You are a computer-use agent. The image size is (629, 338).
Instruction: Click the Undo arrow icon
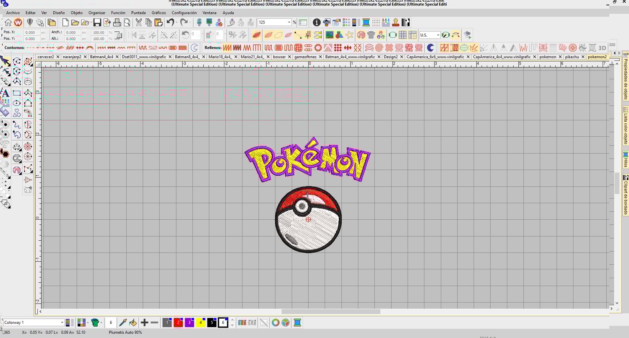(170, 22)
